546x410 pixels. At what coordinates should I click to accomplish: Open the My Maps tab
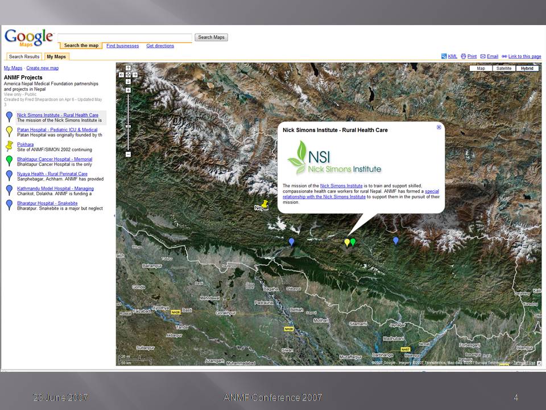pos(56,56)
